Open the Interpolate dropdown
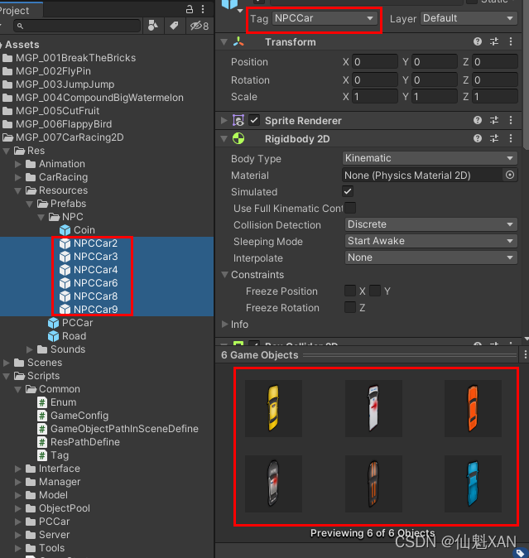 coord(430,257)
